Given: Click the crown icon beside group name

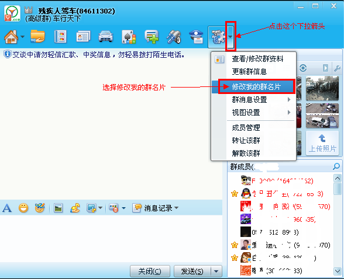Looking at the screenshot, I should 29,10.
